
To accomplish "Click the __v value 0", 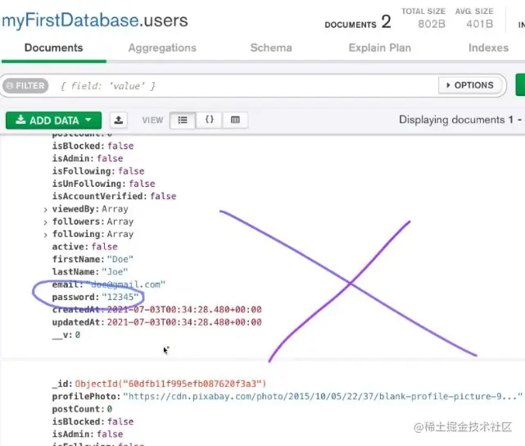I will coord(78,334).
